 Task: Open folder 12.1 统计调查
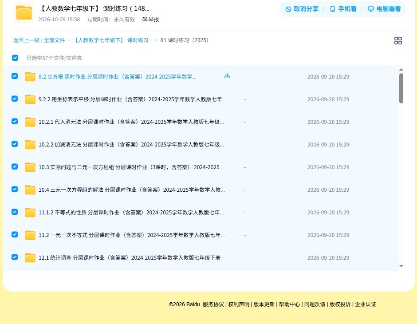click(130, 257)
